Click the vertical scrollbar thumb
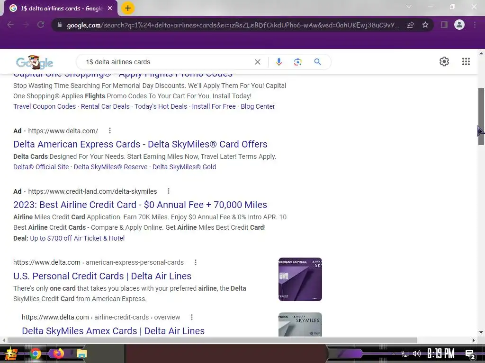This screenshot has height=363, width=485. [481, 116]
